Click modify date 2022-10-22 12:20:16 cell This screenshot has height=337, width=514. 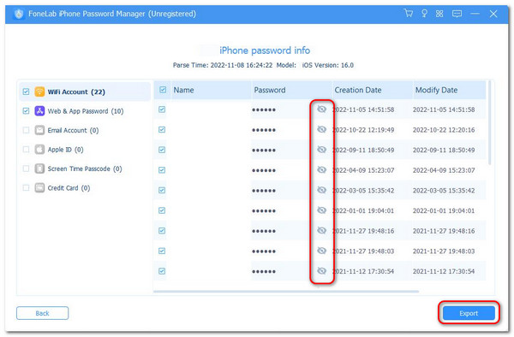pyautogui.click(x=444, y=130)
